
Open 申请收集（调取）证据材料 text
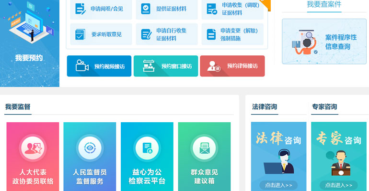point(241,9)
